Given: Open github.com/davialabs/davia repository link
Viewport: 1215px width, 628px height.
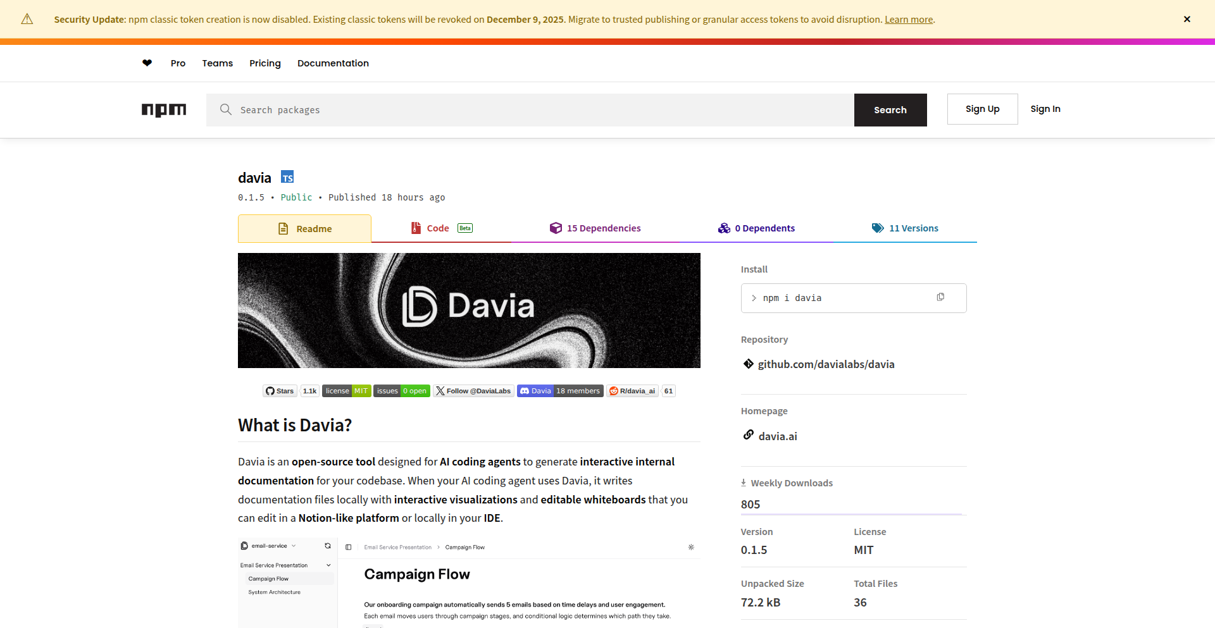Looking at the screenshot, I should [826, 364].
